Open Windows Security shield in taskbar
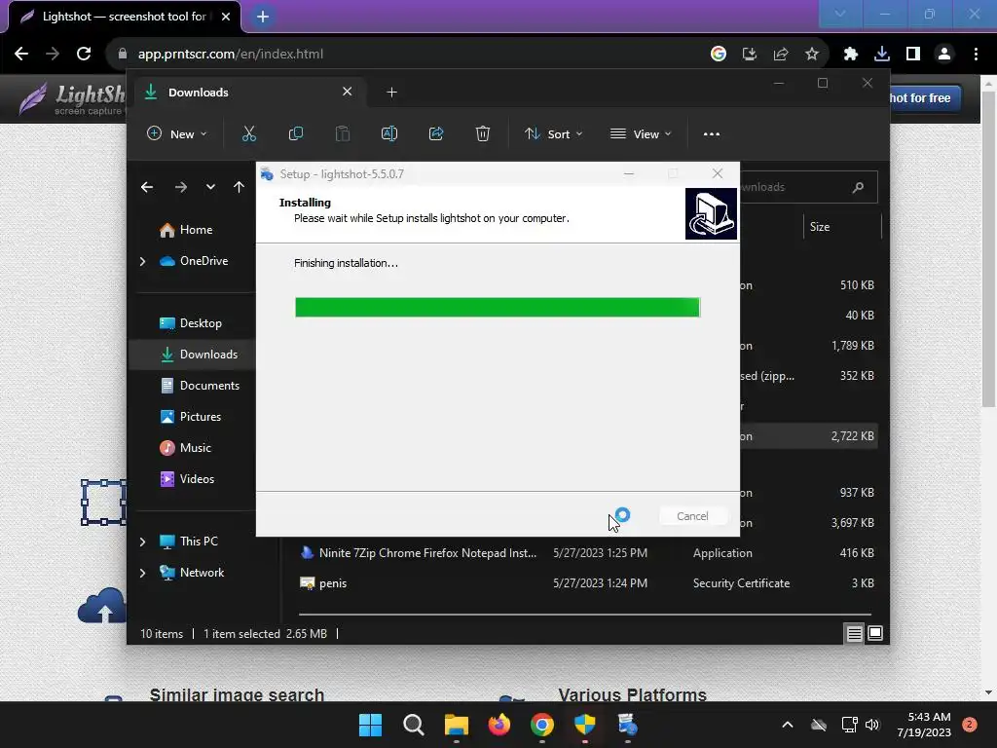 (584, 725)
